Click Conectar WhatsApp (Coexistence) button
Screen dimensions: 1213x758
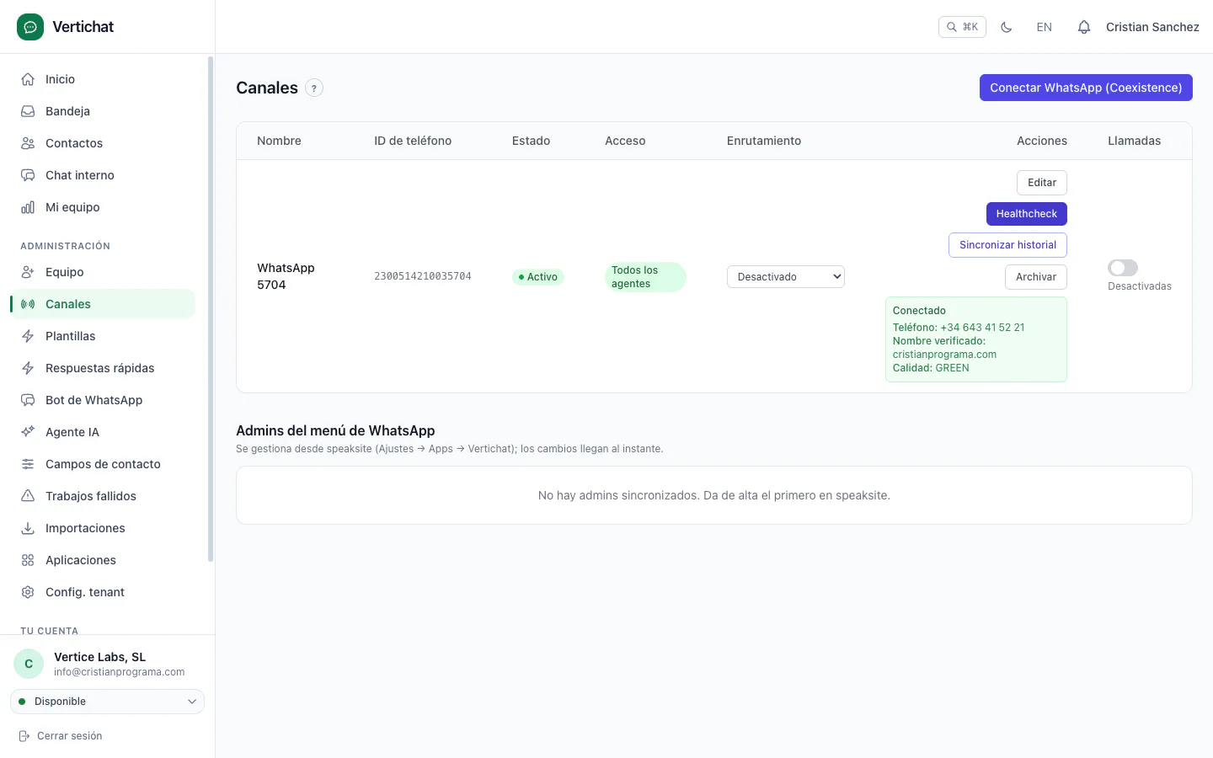pyautogui.click(x=1086, y=88)
